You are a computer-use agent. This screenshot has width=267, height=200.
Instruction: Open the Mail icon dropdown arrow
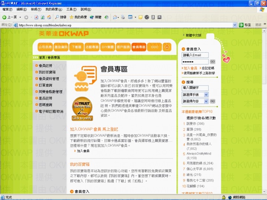click(x=118, y=17)
